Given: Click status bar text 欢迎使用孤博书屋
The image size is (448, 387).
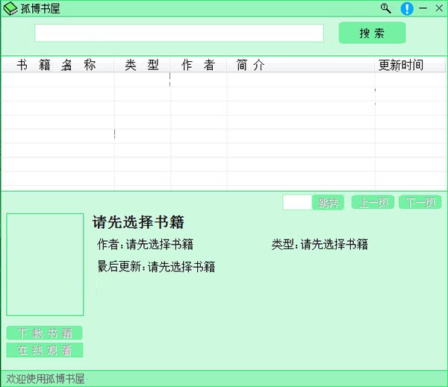Looking at the screenshot, I should click(x=46, y=379).
